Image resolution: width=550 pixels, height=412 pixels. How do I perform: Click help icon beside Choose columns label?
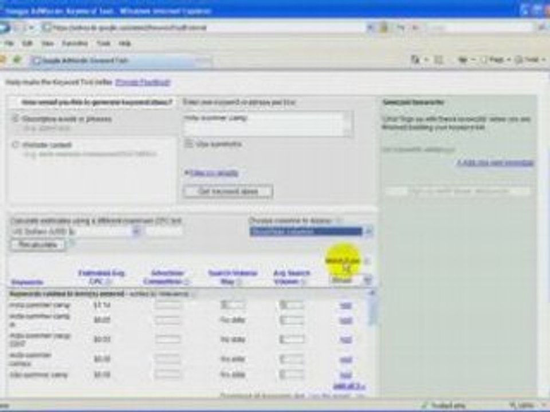(339, 221)
